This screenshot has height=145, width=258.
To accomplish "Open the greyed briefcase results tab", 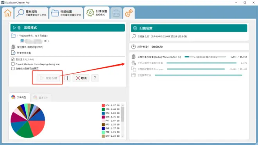I will tap(116, 13).
